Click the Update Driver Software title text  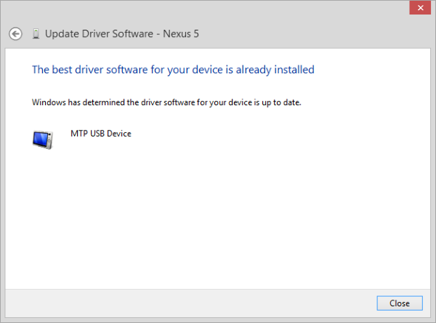pyautogui.click(x=122, y=33)
